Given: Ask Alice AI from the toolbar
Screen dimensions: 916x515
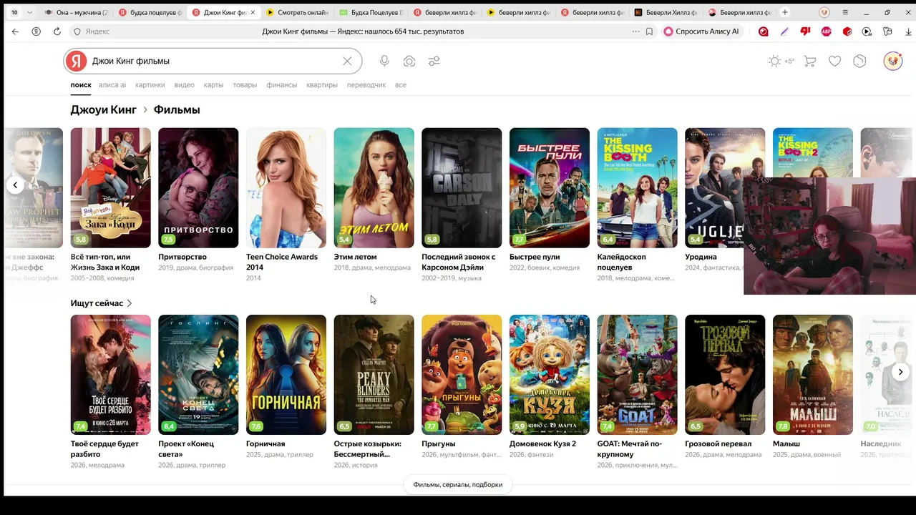Looking at the screenshot, I should coord(701,31).
